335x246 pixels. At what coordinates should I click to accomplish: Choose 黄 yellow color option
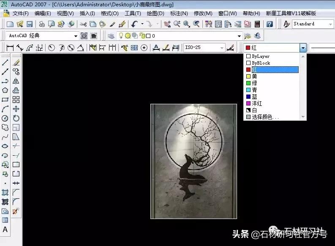(x=272, y=76)
